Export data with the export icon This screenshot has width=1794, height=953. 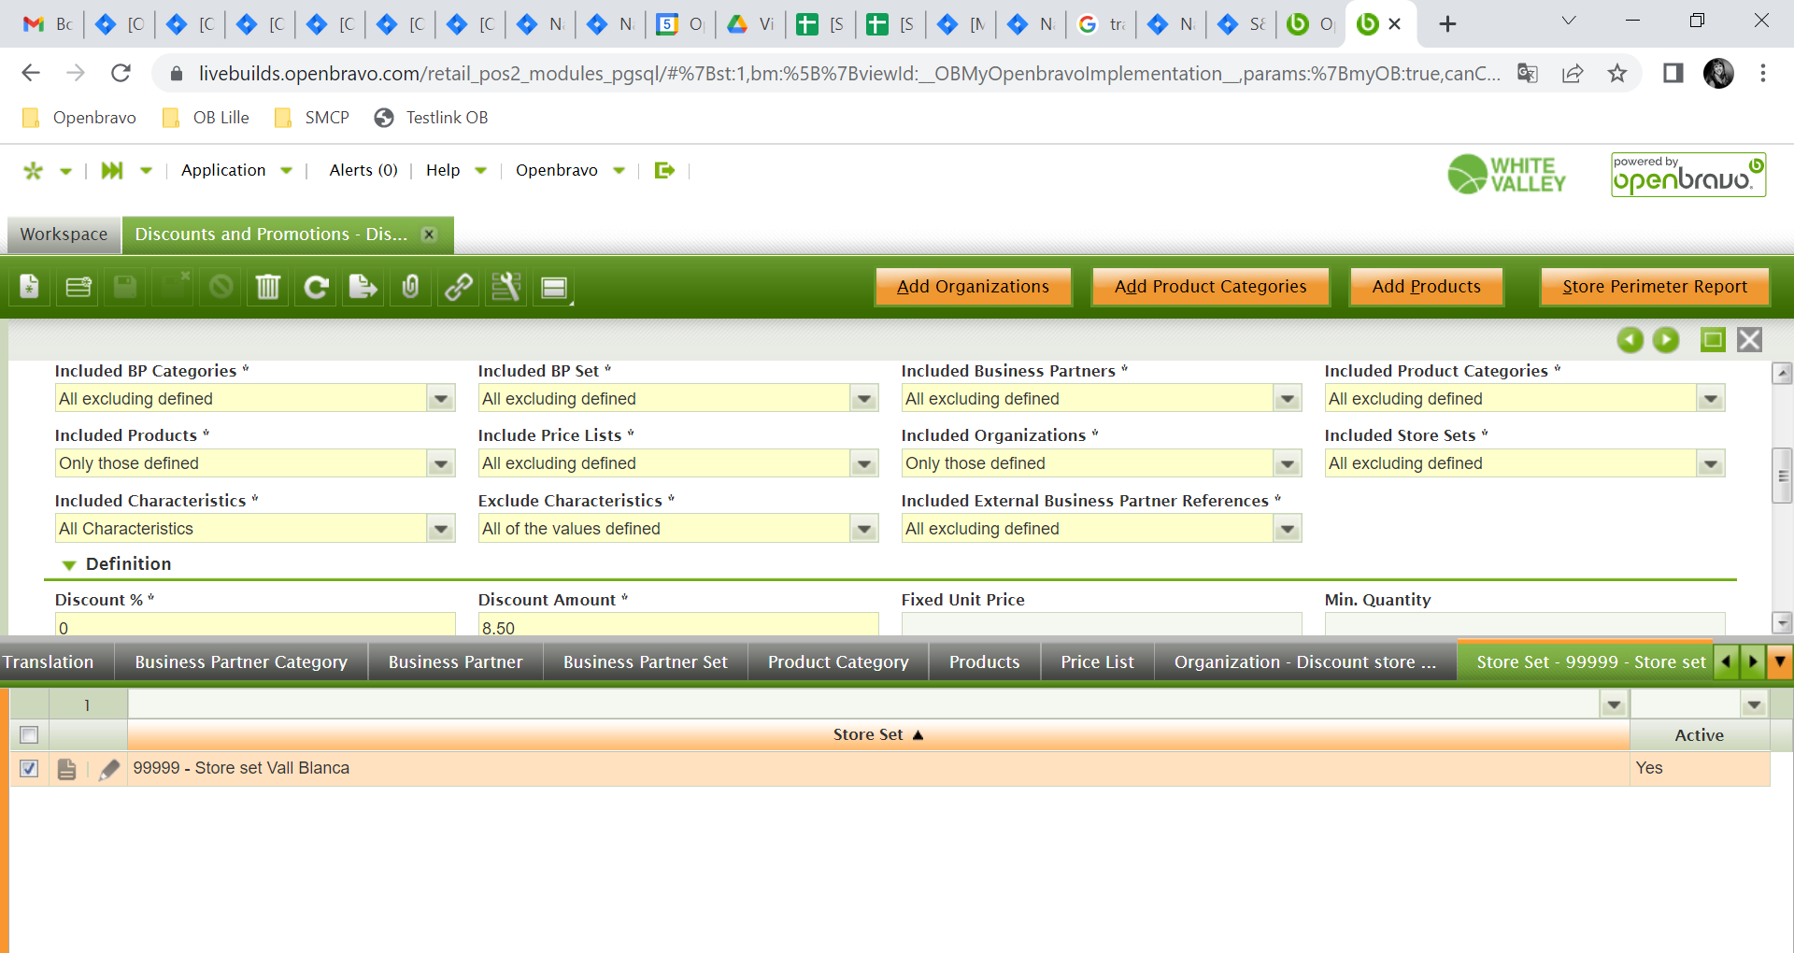click(x=363, y=287)
